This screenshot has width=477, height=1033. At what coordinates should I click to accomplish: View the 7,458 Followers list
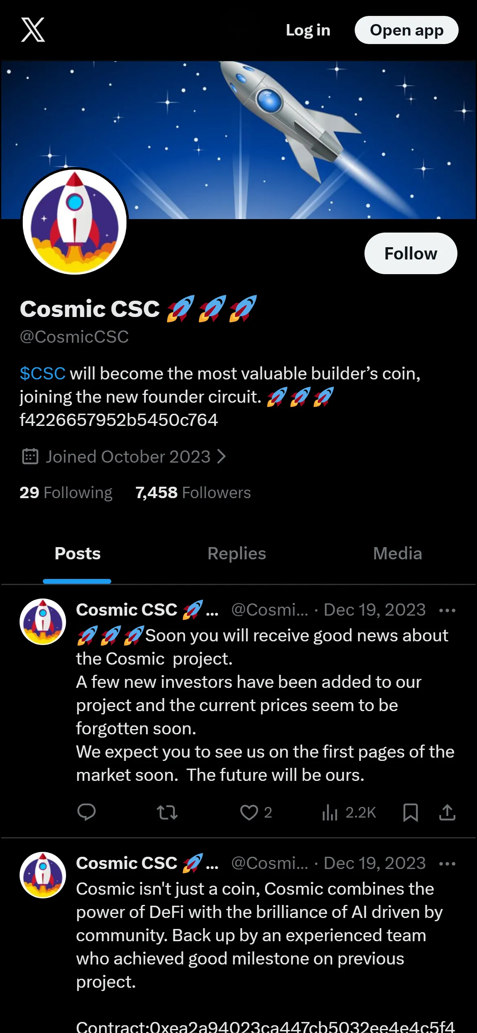coord(193,492)
